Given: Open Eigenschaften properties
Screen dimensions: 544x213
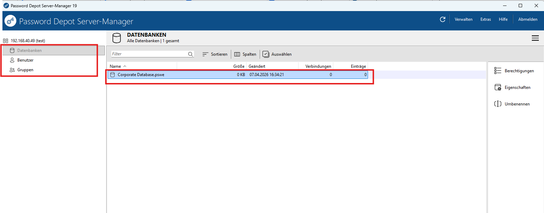Looking at the screenshot, I should (x=512, y=87).
